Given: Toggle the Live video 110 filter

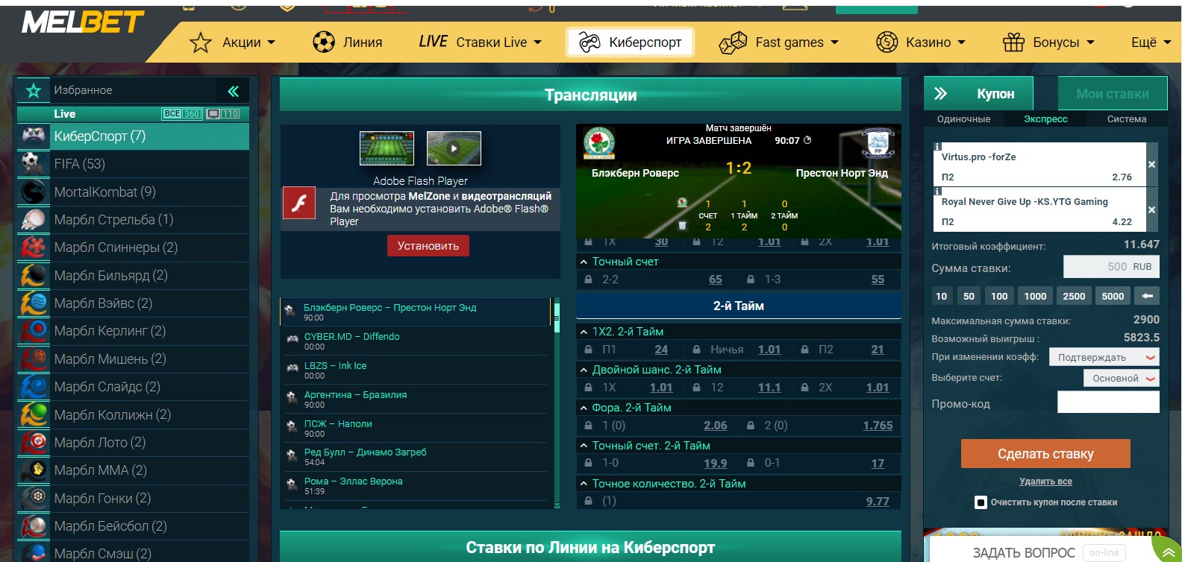Looking at the screenshot, I should pos(223,113).
